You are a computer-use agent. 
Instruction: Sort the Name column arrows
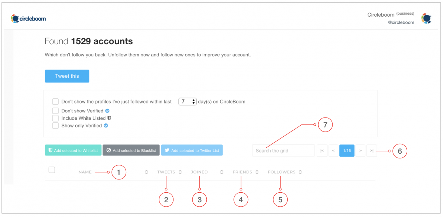pos(147,172)
